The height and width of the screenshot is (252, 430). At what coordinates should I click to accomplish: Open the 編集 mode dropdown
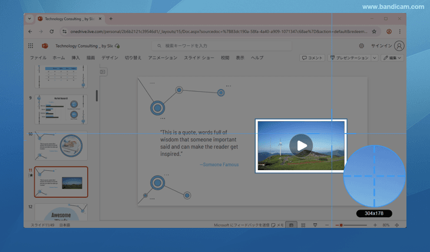tap(392, 58)
